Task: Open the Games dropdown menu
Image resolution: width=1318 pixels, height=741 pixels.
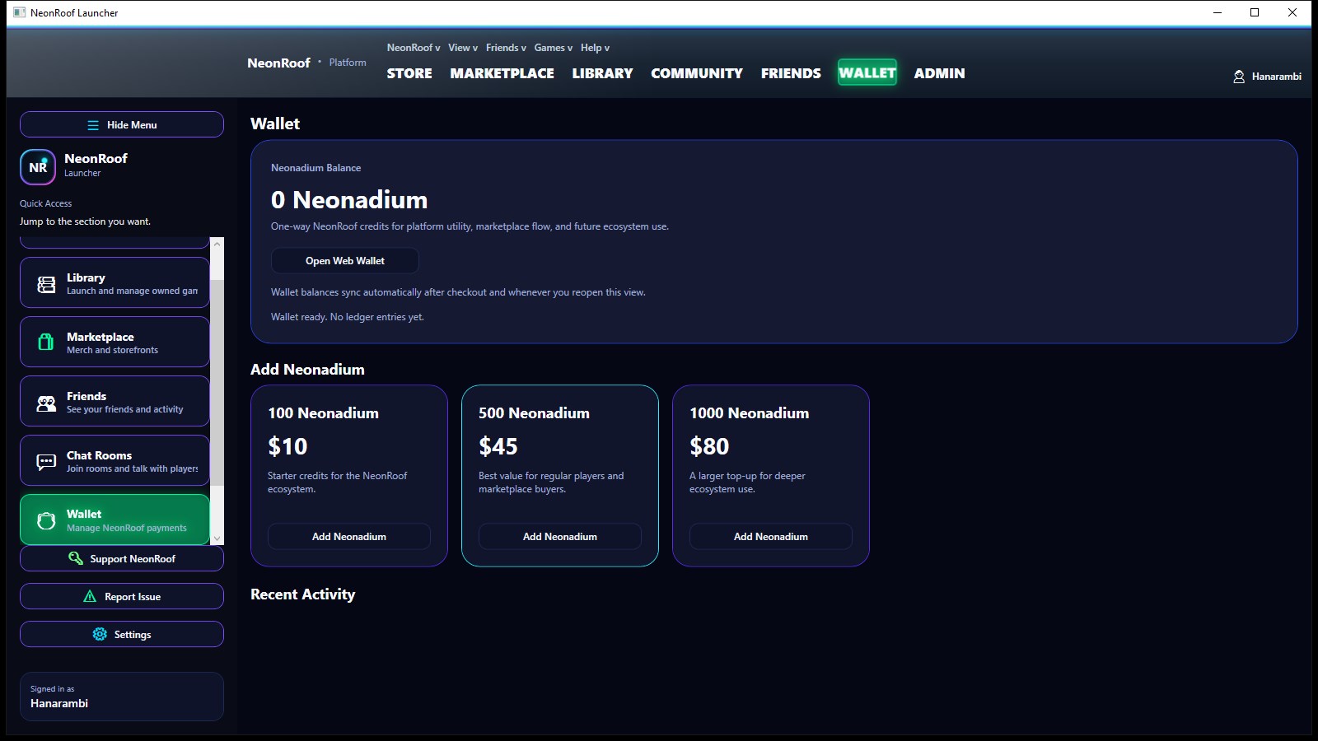Action: click(554, 48)
